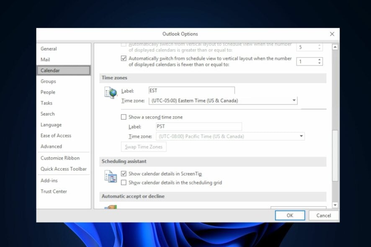The image size is (371, 247).
Task: Open the Advanced options category
Action: tap(63, 147)
